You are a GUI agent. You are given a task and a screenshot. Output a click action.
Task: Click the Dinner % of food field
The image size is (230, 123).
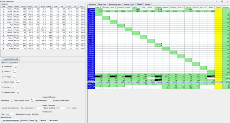(x=61, y=108)
